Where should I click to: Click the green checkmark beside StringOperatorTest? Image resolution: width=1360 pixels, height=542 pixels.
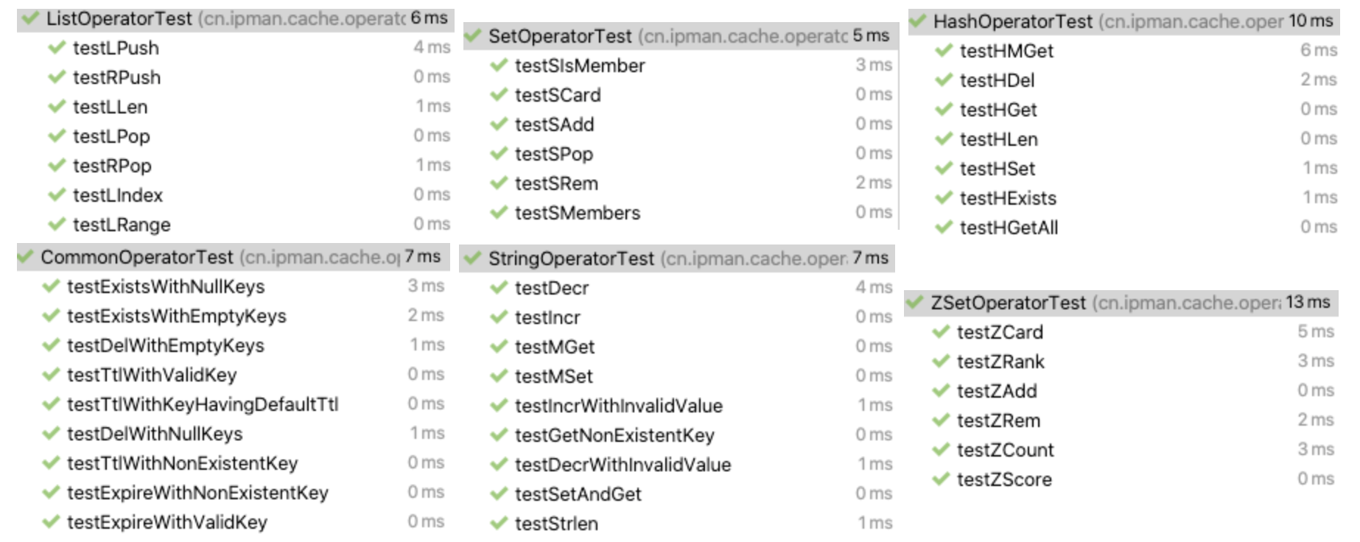click(x=472, y=258)
